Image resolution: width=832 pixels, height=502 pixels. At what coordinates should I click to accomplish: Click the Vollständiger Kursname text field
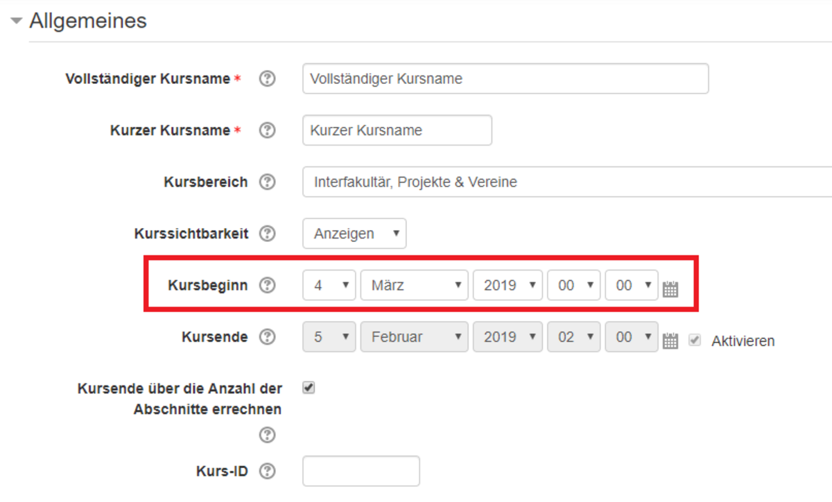(x=505, y=79)
